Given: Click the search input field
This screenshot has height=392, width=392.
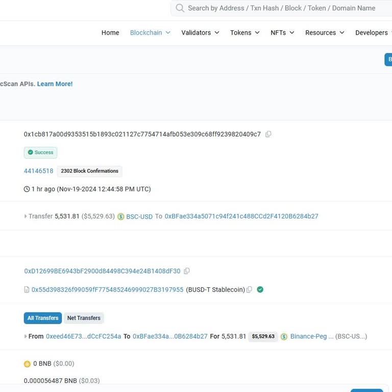Looking at the screenshot, I should pyautogui.click(x=282, y=8).
